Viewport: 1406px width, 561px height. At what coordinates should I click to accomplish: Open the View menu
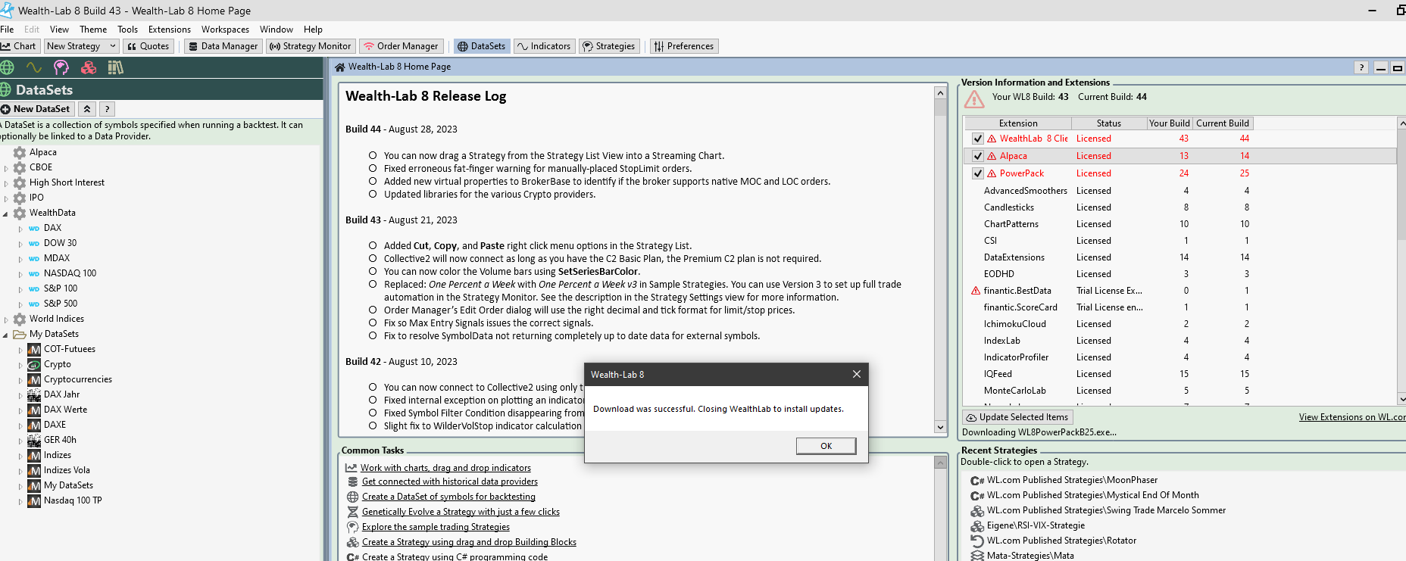tap(59, 30)
